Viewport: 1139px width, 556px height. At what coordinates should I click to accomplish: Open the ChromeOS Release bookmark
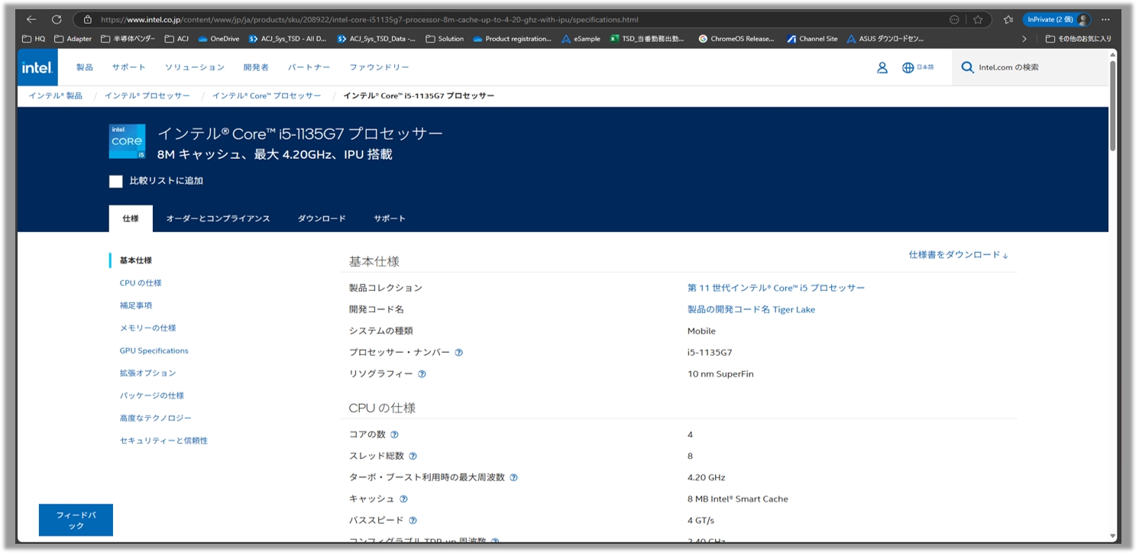tap(736, 39)
